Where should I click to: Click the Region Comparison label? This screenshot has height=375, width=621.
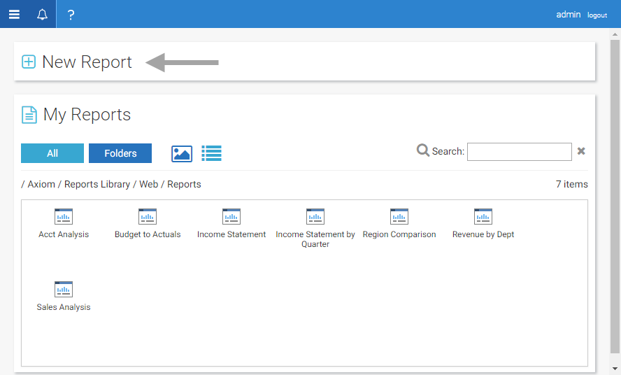click(x=399, y=234)
